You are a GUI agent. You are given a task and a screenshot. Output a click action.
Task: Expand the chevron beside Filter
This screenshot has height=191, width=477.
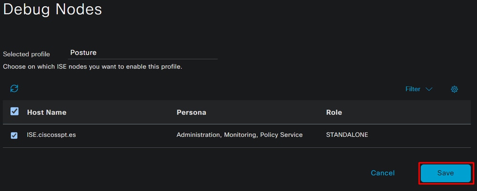pyautogui.click(x=429, y=89)
